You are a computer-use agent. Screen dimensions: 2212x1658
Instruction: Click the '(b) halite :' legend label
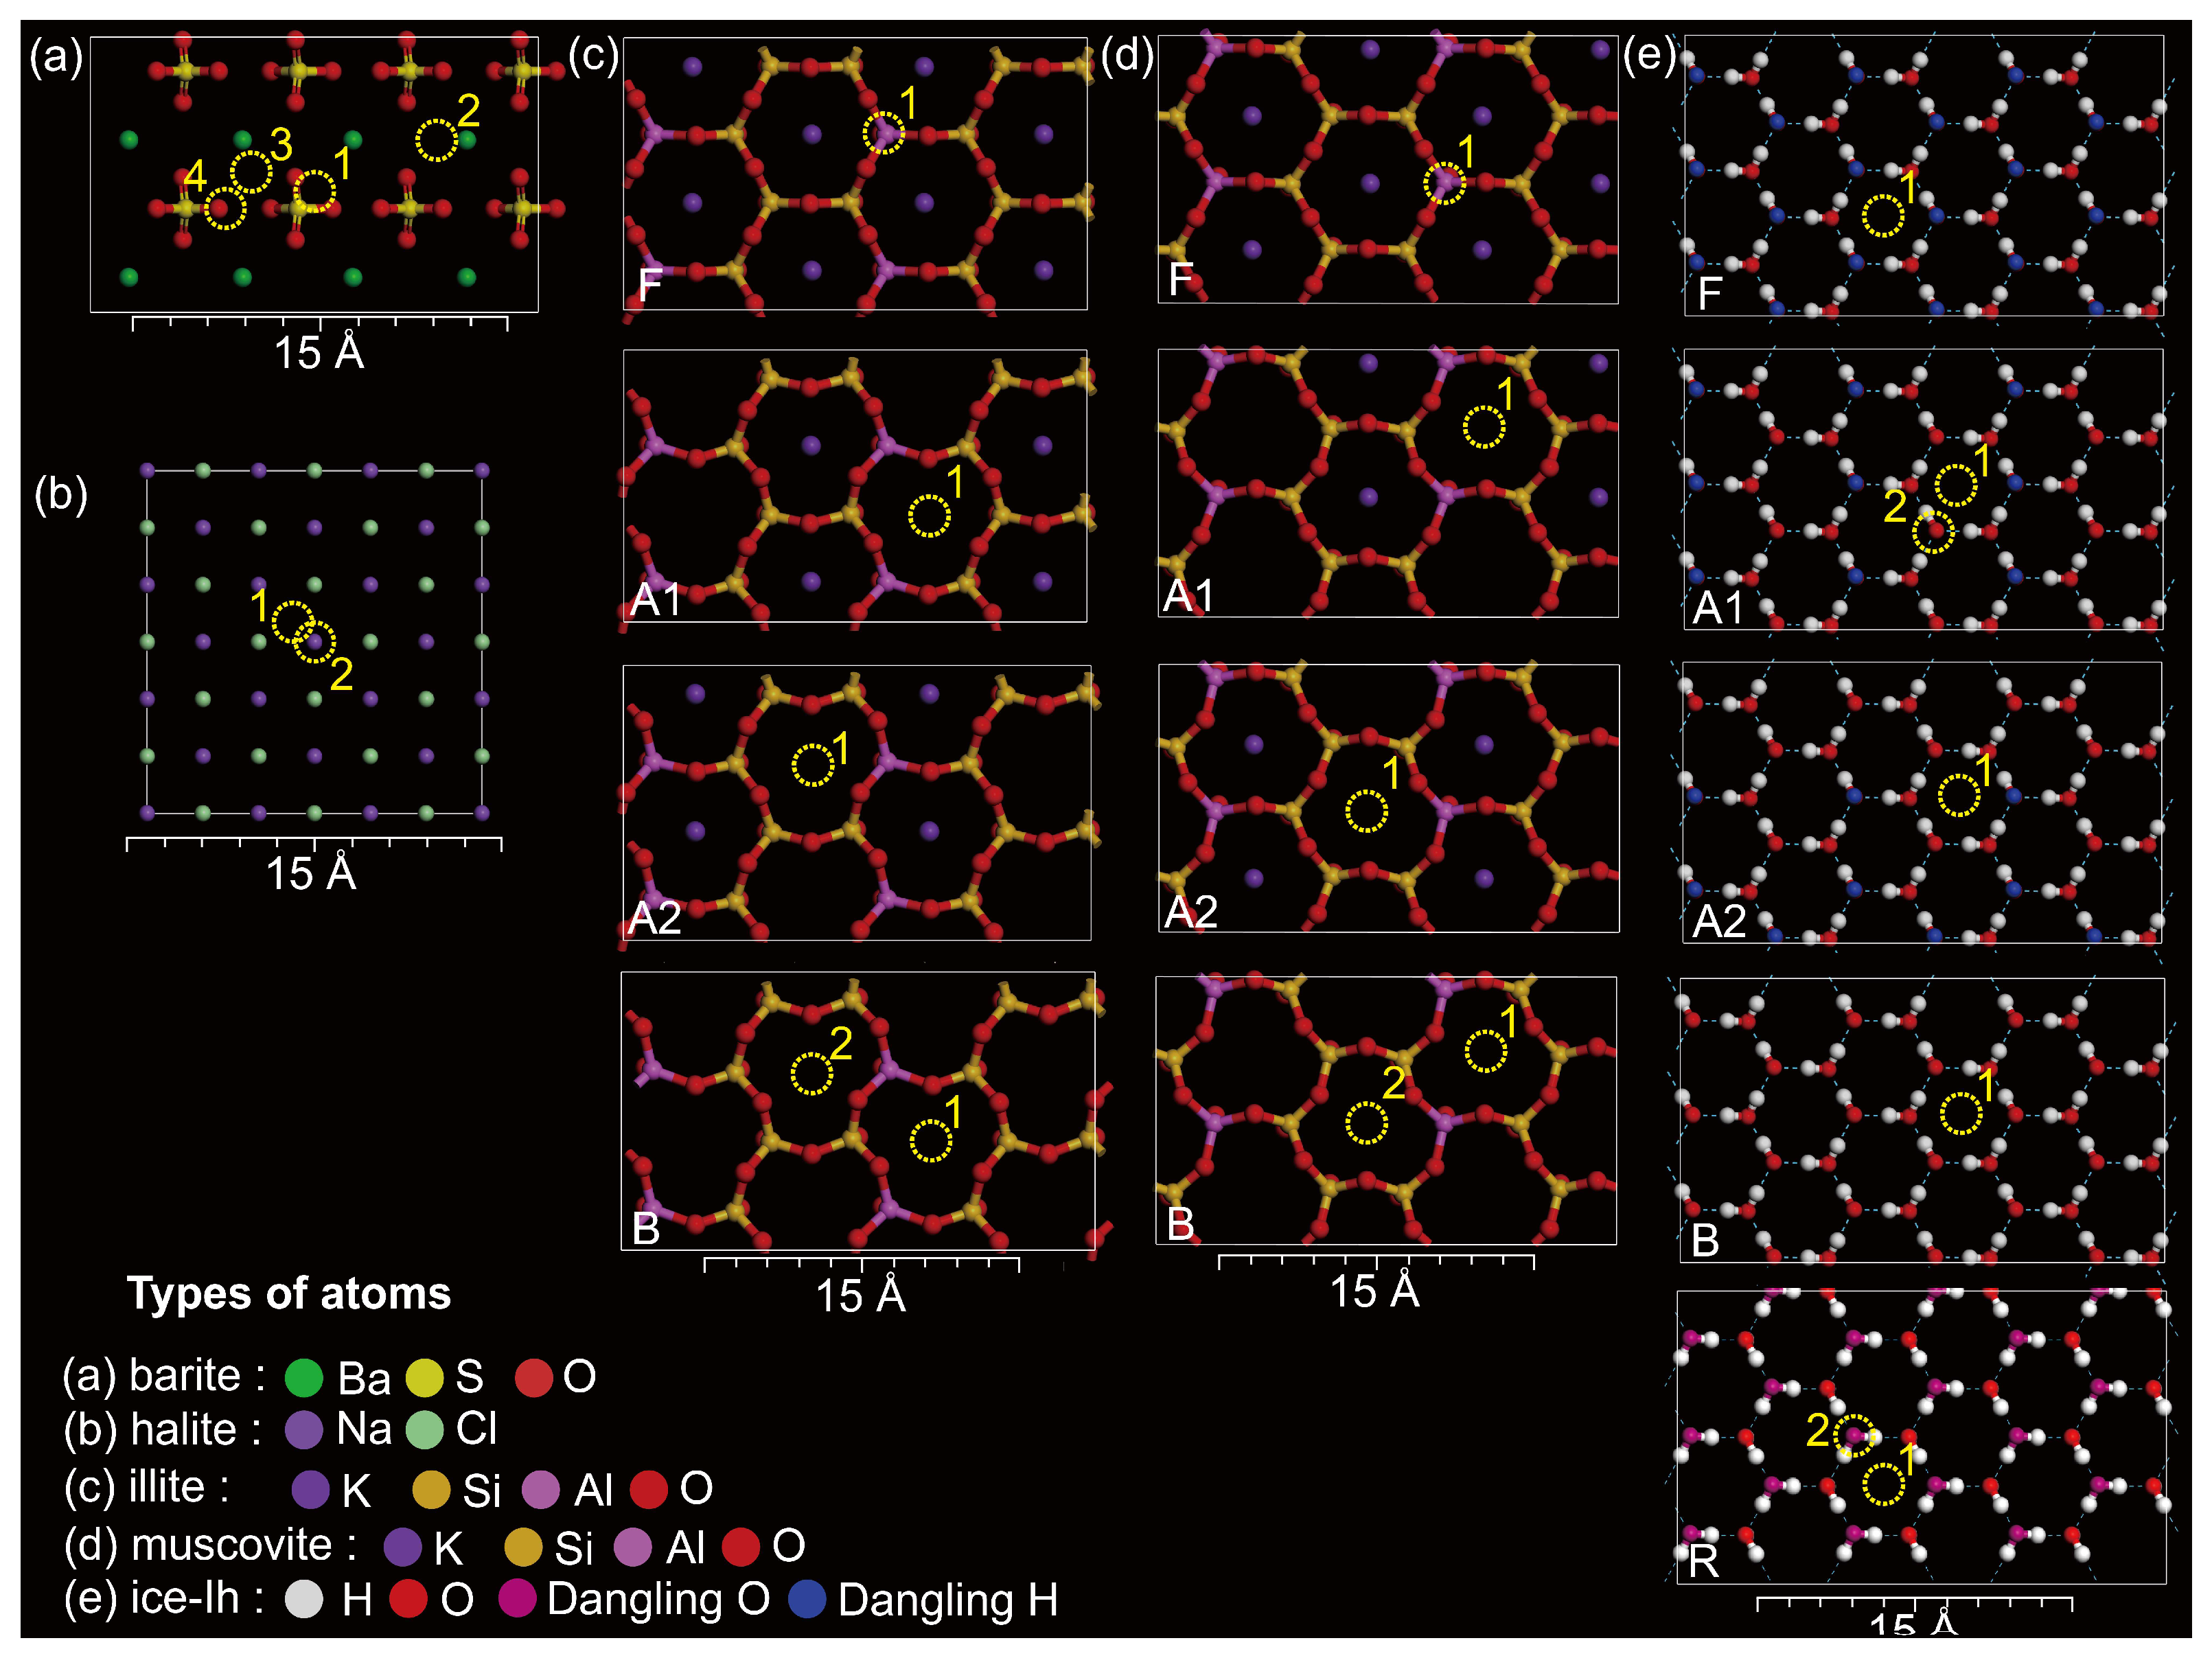click(163, 1430)
